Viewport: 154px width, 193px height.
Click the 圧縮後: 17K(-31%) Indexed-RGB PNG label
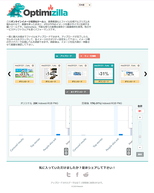(x=102, y=103)
